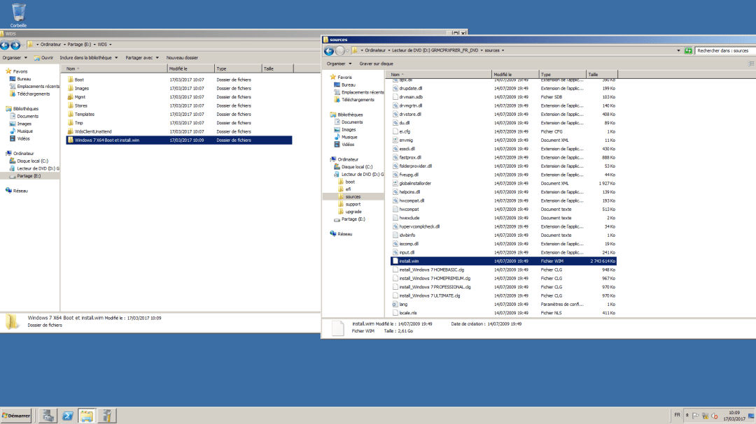Select the boot folder in the tree
This screenshot has width=756, height=424.
349,182
